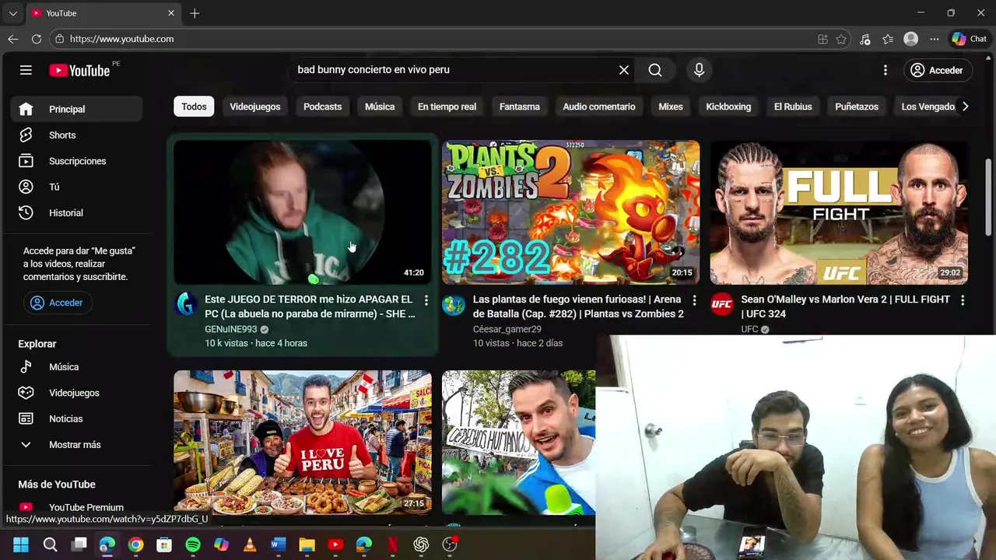Open the browser media control icon

tap(864, 39)
